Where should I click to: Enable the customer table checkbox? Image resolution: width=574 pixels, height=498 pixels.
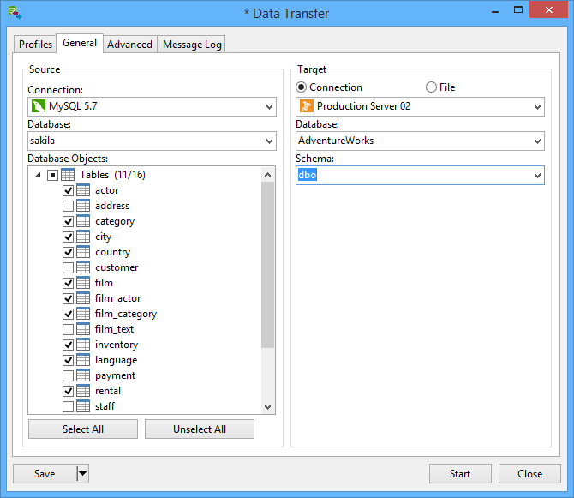[x=68, y=267]
